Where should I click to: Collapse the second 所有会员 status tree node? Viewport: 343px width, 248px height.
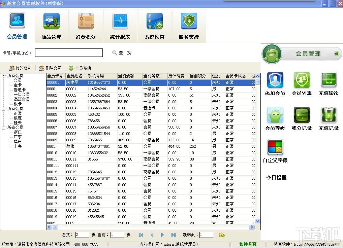[3, 109]
